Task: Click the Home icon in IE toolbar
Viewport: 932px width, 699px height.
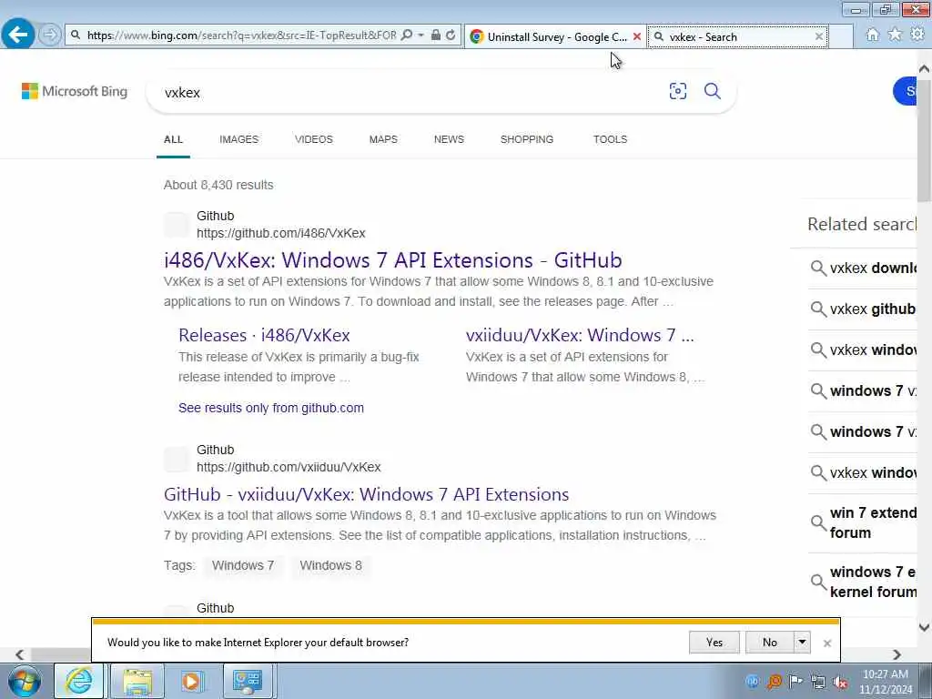Action: [873, 35]
